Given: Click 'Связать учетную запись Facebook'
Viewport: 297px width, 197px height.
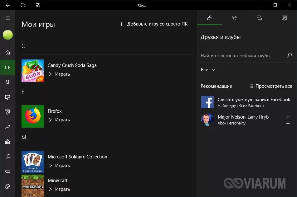Looking at the screenshot, I should click(254, 100).
